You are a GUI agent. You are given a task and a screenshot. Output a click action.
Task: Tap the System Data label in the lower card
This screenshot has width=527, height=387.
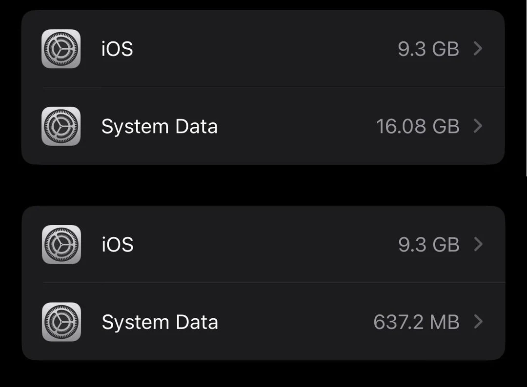coord(160,322)
